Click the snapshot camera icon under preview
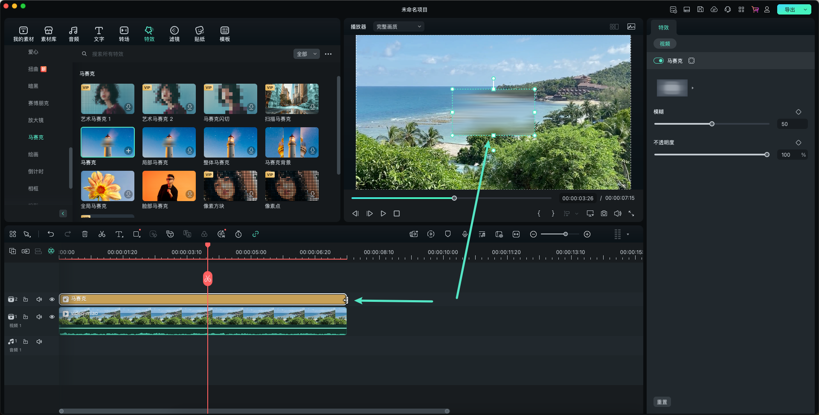The height and width of the screenshot is (415, 819). 604,213
